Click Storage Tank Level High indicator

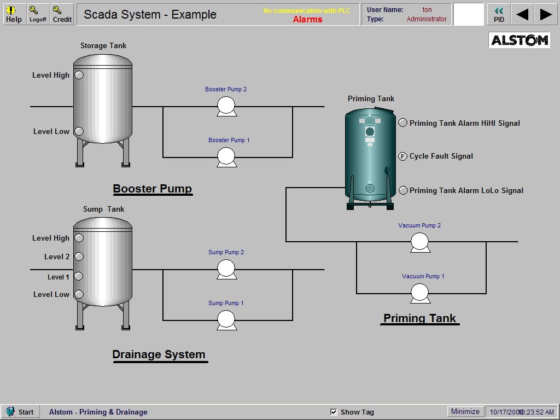(79, 75)
